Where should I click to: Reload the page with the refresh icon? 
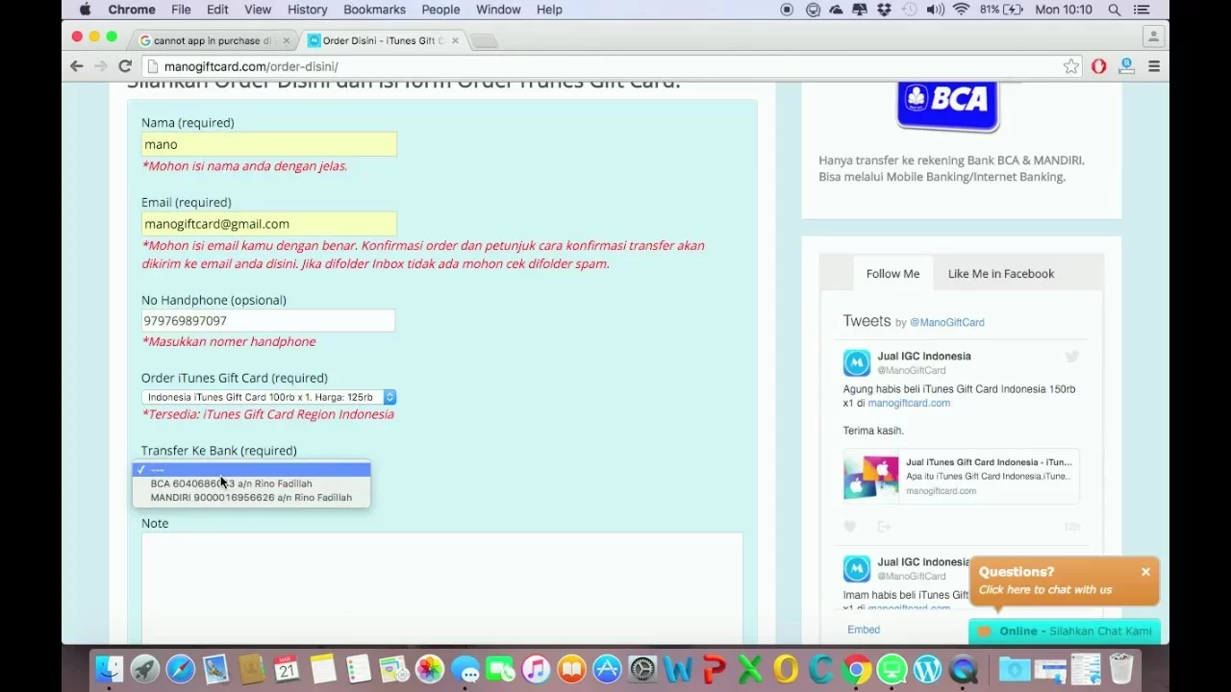point(125,66)
